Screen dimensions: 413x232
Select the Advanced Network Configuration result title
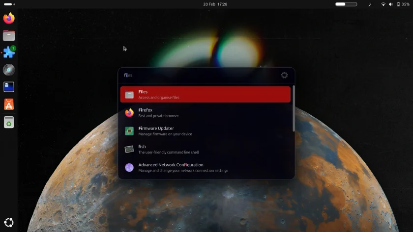[171, 165]
